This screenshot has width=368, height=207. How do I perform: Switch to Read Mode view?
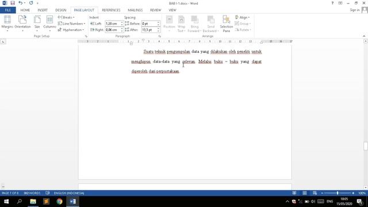(x=294, y=193)
